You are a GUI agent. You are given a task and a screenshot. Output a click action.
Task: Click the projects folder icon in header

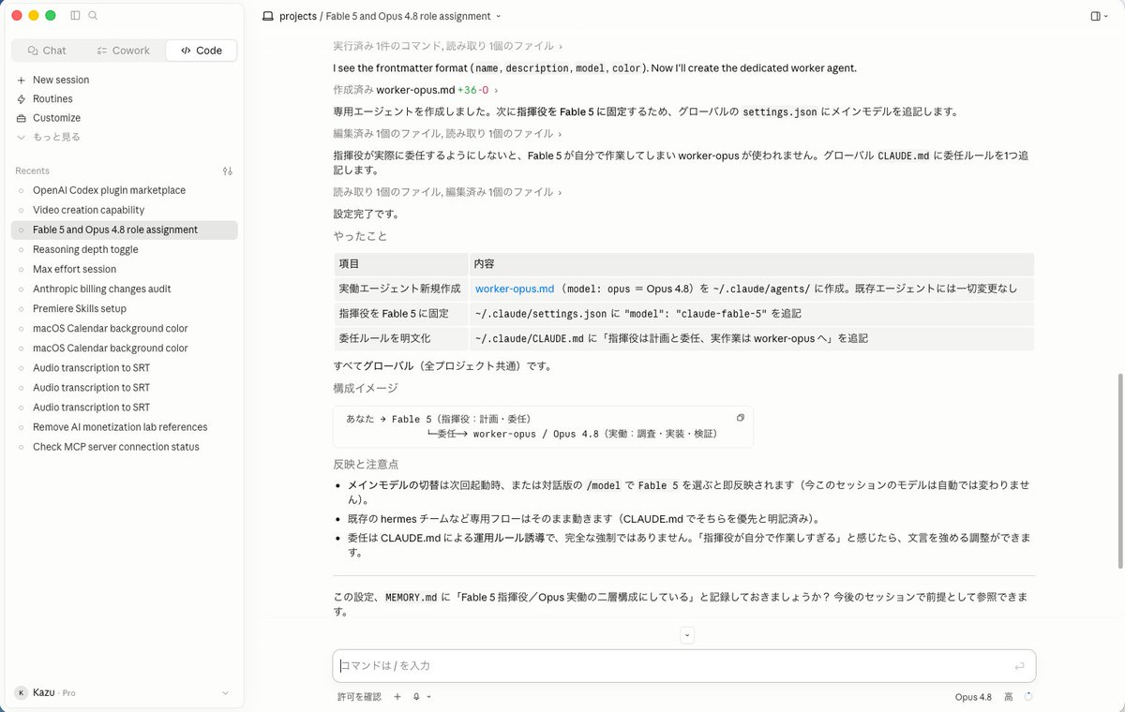coord(268,16)
